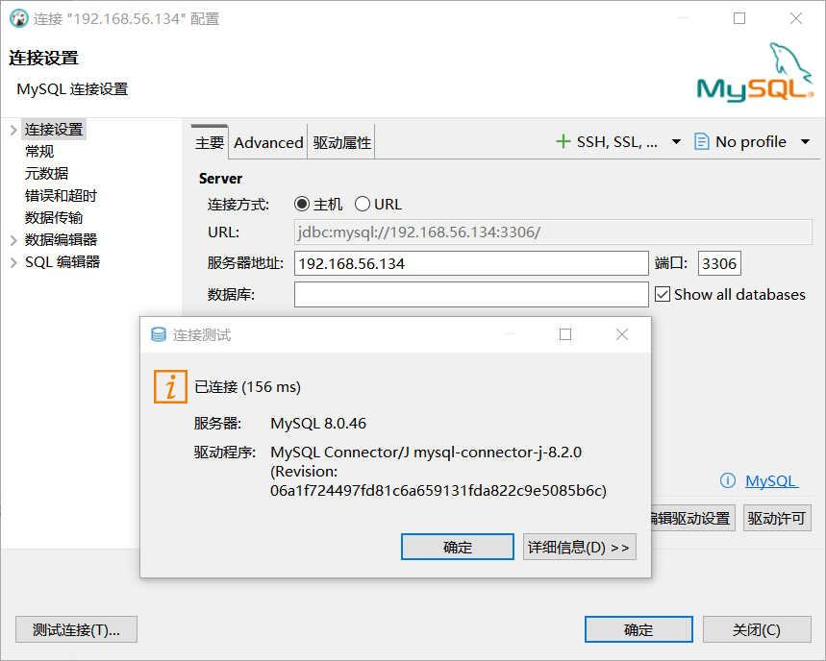Click the read-only jdbc URL field
The image size is (826, 661).
pyautogui.click(x=553, y=233)
